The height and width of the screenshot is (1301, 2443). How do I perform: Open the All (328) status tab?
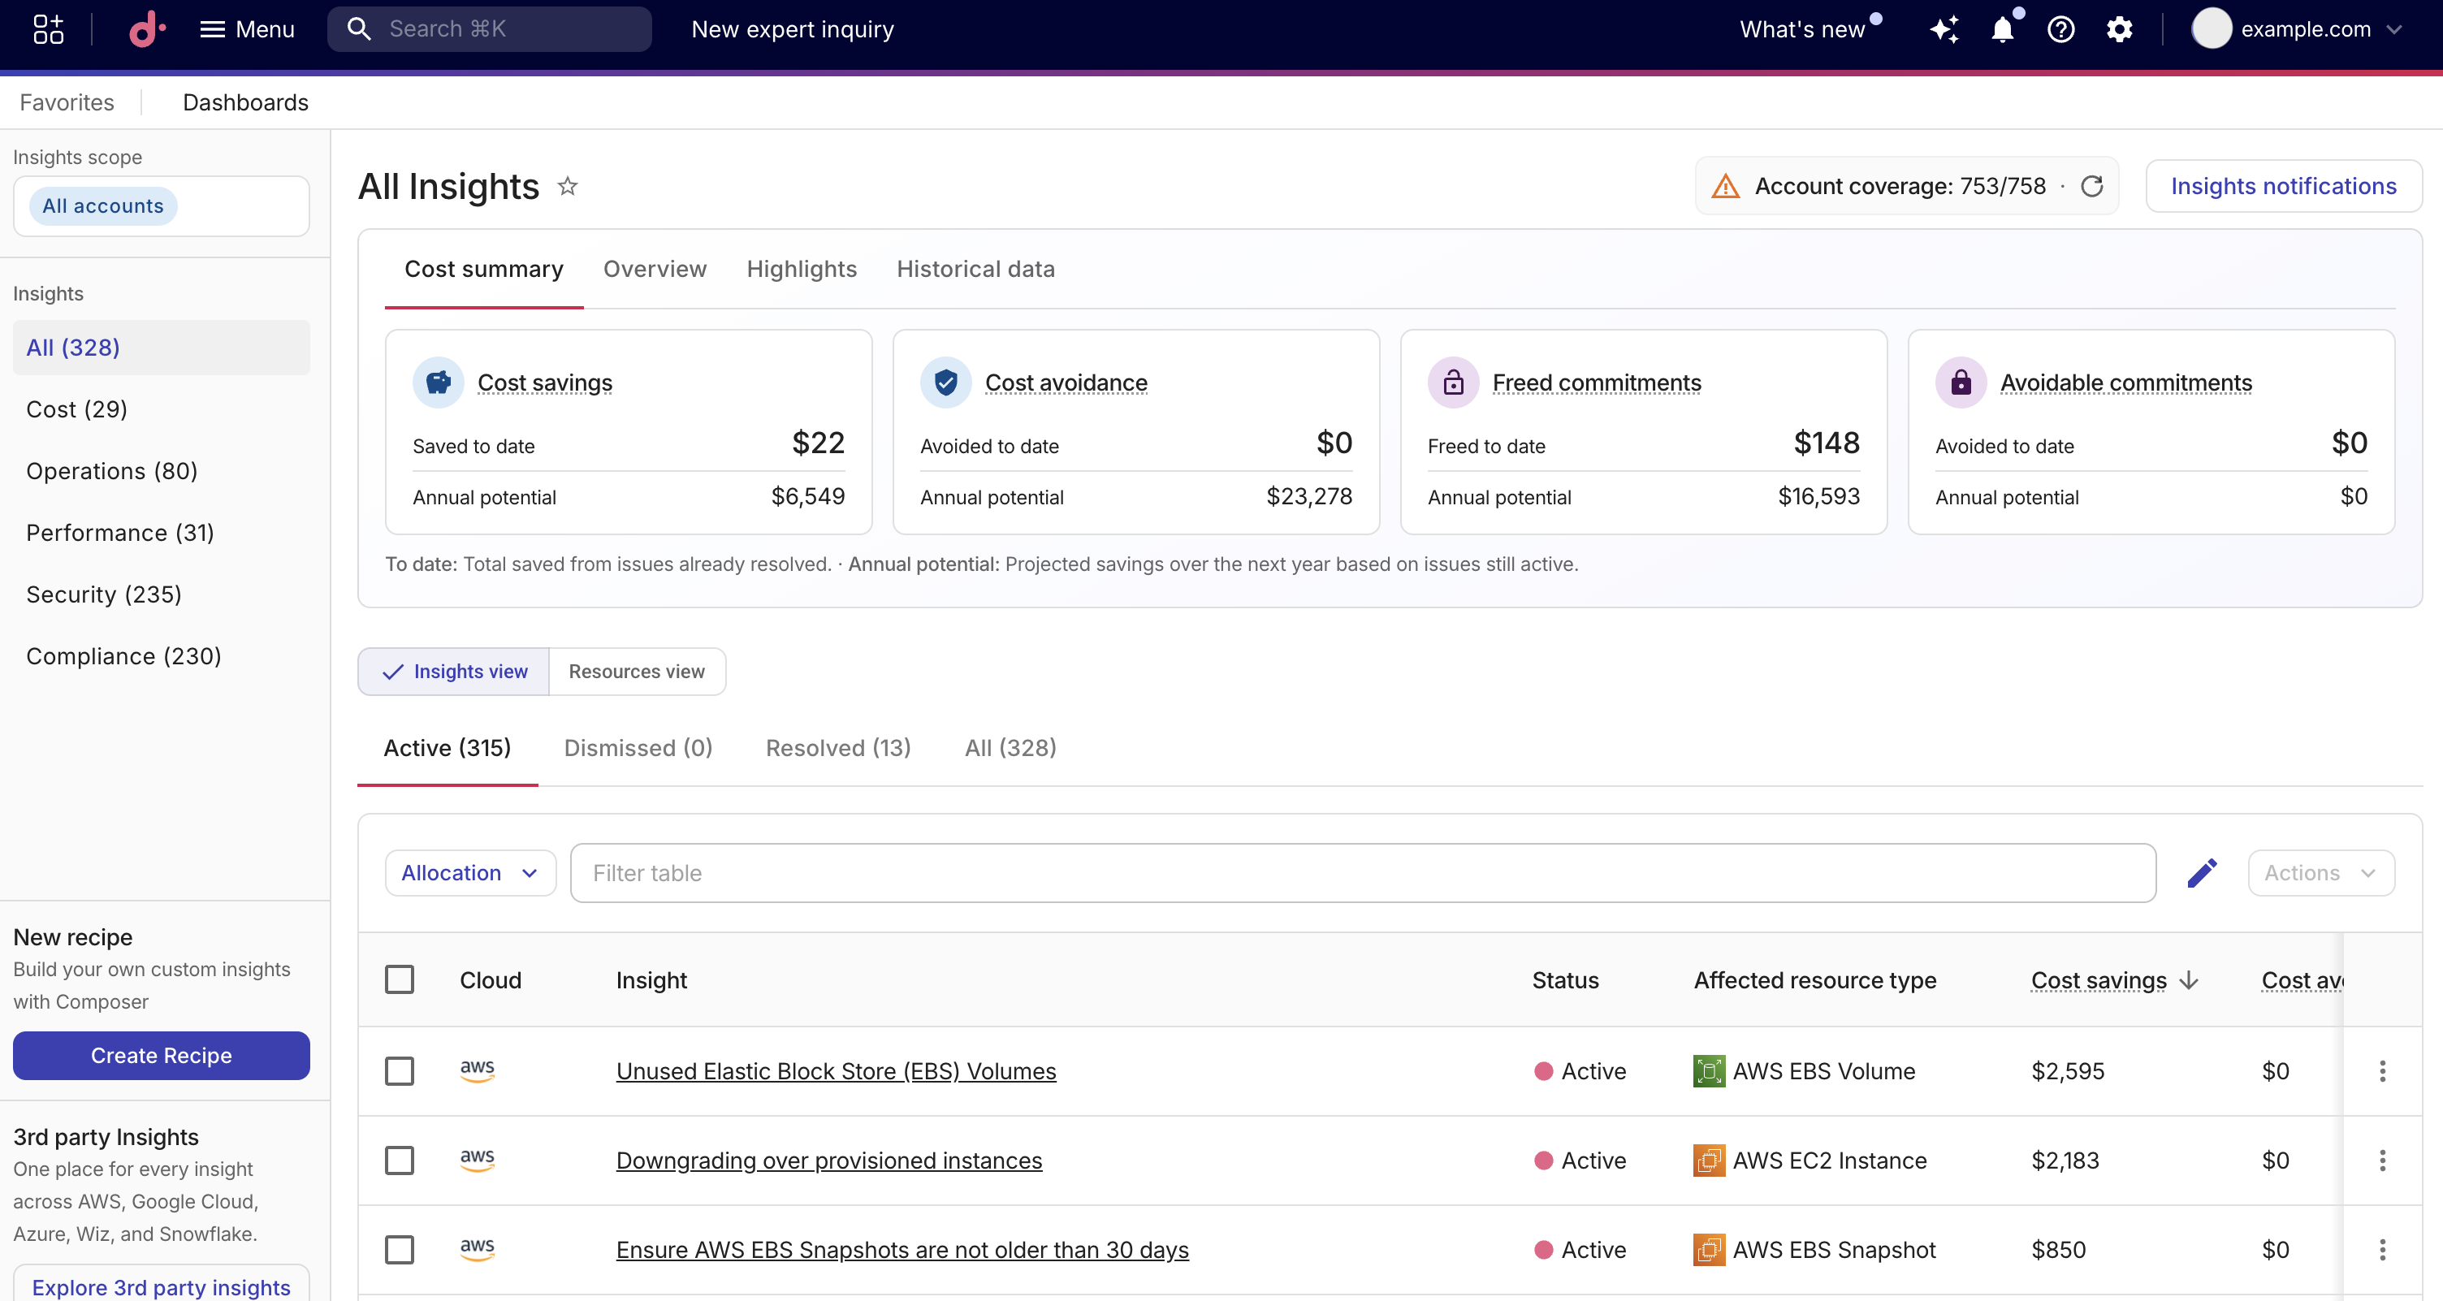point(1010,748)
